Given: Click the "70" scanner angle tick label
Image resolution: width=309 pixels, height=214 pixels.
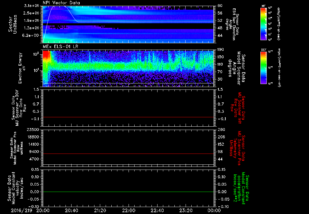Looking at the screenshot, I should pos(220,72).
